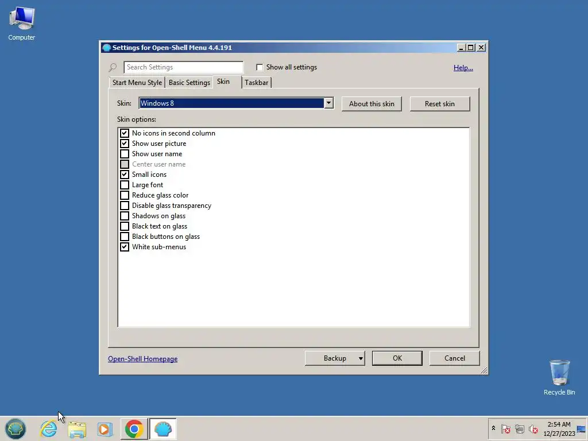Click About this skin button

pyautogui.click(x=372, y=104)
